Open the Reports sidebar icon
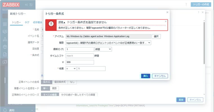 point(5,54)
